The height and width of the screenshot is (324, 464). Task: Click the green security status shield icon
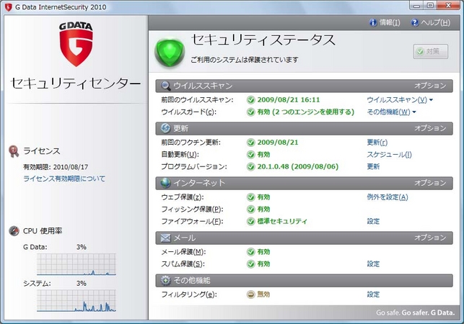pos(170,52)
